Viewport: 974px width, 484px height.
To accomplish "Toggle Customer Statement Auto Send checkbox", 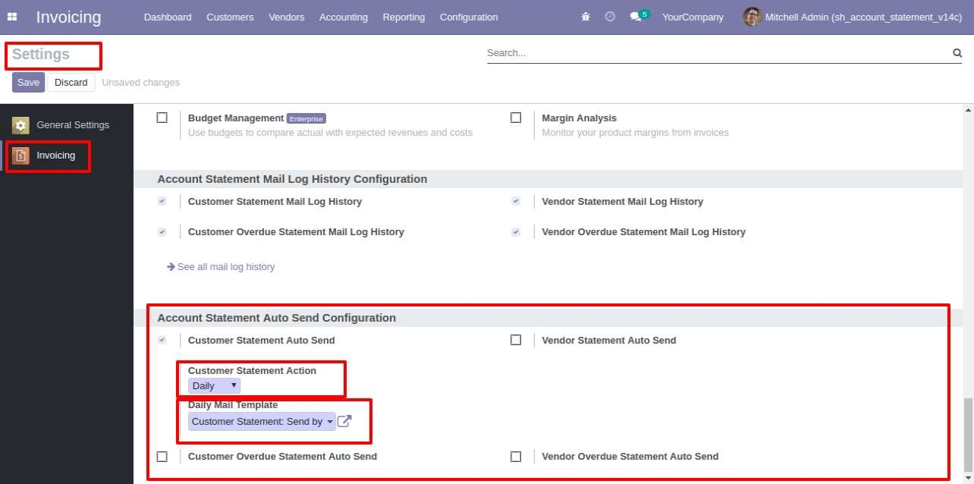I will pos(162,341).
